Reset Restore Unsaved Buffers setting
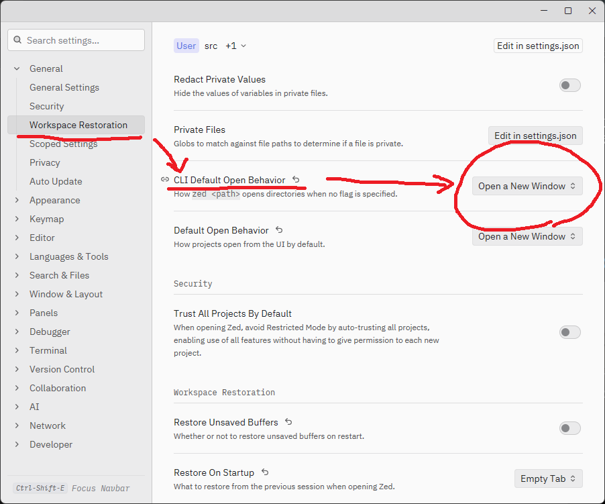605x504 pixels. [x=288, y=422]
